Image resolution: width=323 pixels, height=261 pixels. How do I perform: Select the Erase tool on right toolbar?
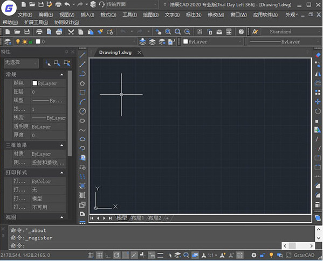[318, 55]
